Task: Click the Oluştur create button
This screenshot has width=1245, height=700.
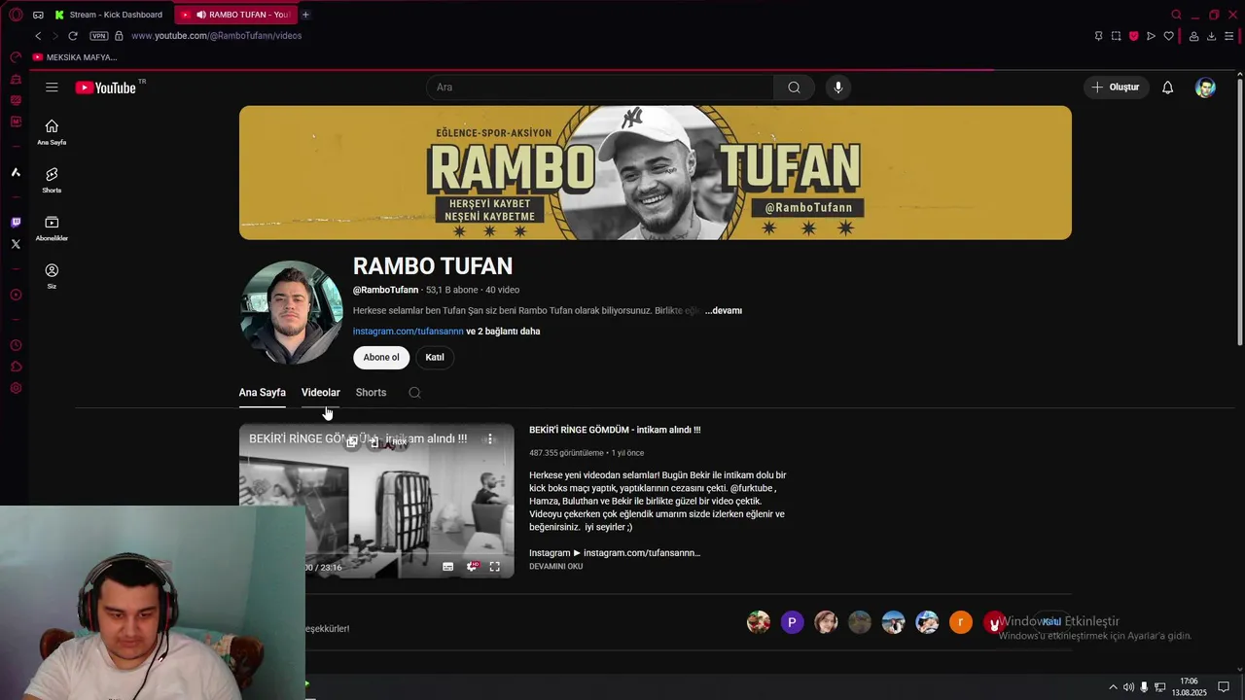Action: tap(1116, 87)
